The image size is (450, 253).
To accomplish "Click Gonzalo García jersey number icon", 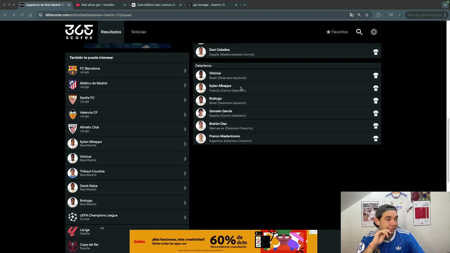I will click(x=375, y=113).
